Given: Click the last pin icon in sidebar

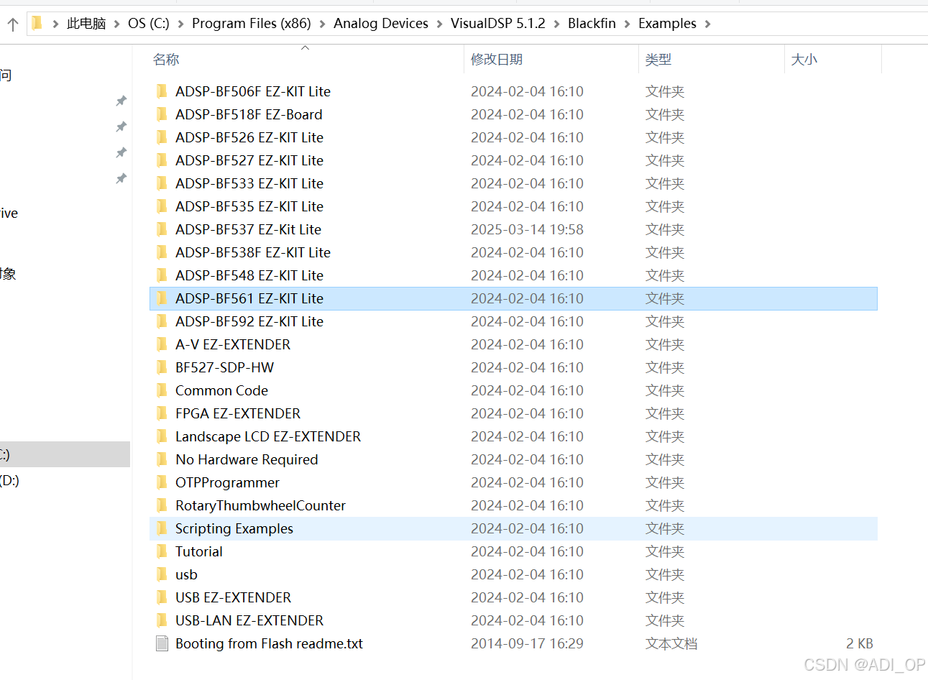Looking at the screenshot, I should [x=121, y=178].
